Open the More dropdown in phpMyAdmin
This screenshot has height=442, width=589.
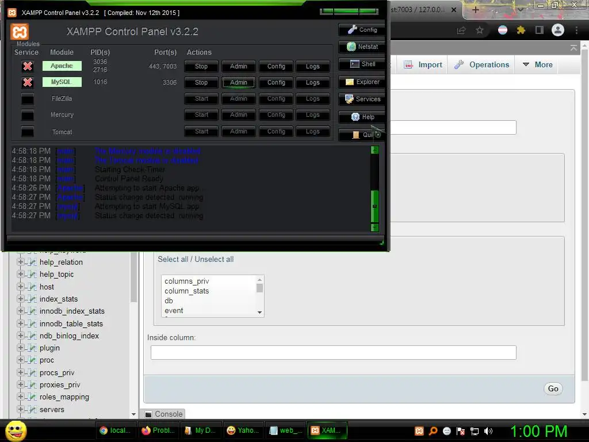(538, 64)
